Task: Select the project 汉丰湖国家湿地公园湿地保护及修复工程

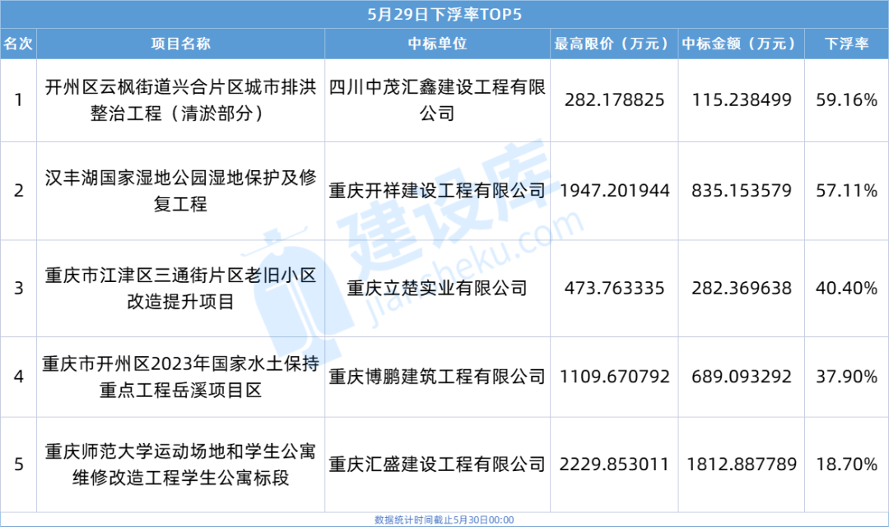Action: tap(181, 191)
